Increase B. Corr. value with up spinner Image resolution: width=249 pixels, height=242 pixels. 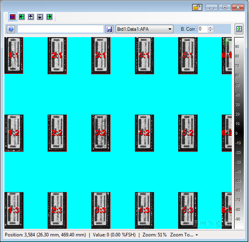pos(211,27)
